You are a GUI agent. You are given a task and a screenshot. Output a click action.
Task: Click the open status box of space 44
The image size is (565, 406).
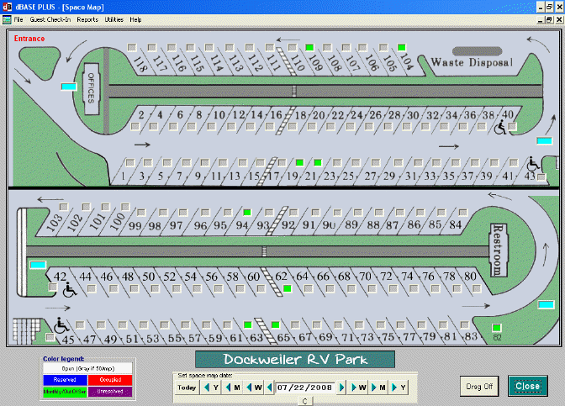(x=92, y=288)
